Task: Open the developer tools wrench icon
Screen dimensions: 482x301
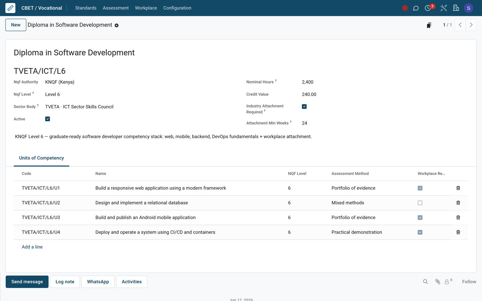Action: [x=443, y=8]
